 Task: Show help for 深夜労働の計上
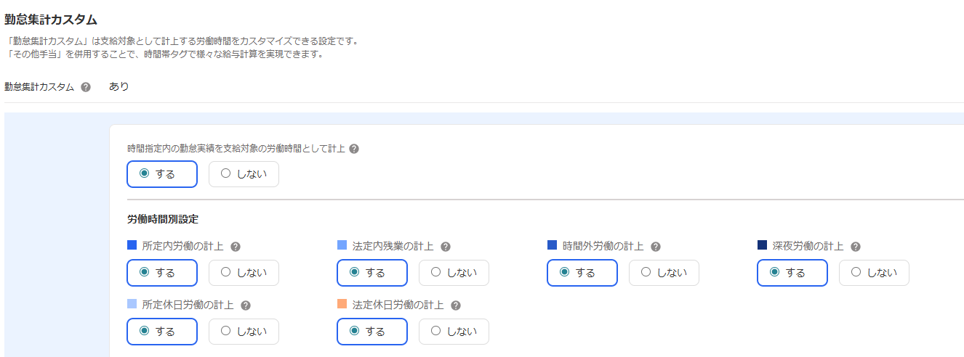tap(856, 247)
